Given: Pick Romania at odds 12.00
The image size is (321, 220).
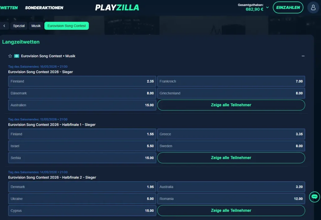Looking at the screenshot, I should 231,198.
